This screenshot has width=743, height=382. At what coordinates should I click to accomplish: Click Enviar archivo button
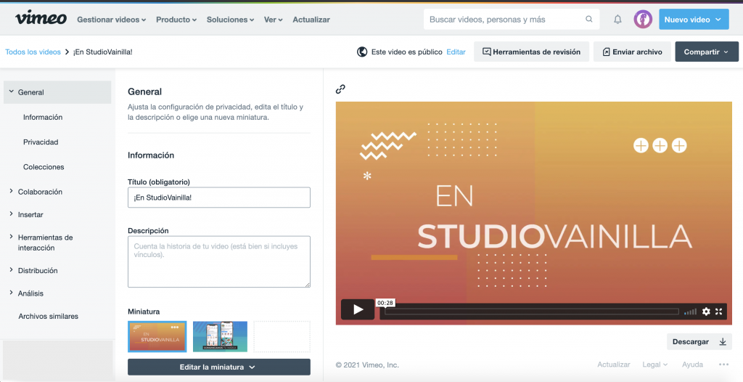click(x=632, y=52)
